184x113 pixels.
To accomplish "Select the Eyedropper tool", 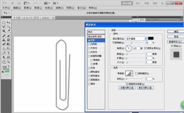I will [x=9, y=31].
